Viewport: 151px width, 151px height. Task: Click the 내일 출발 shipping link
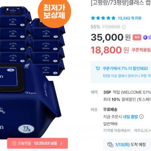pyautogui.click(x=130, y=117)
